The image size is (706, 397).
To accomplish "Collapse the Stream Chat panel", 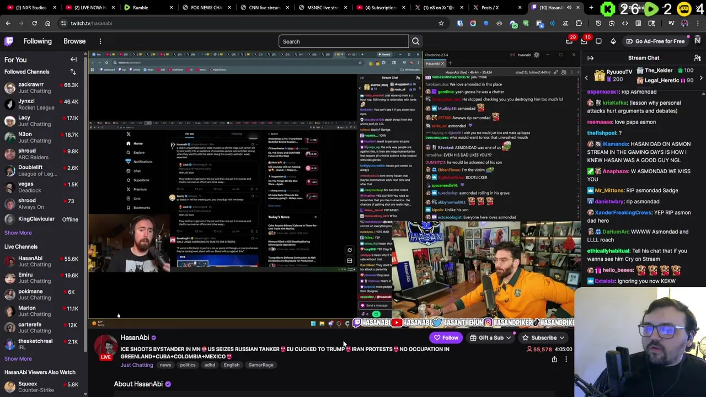I will [x=591, y=58].
